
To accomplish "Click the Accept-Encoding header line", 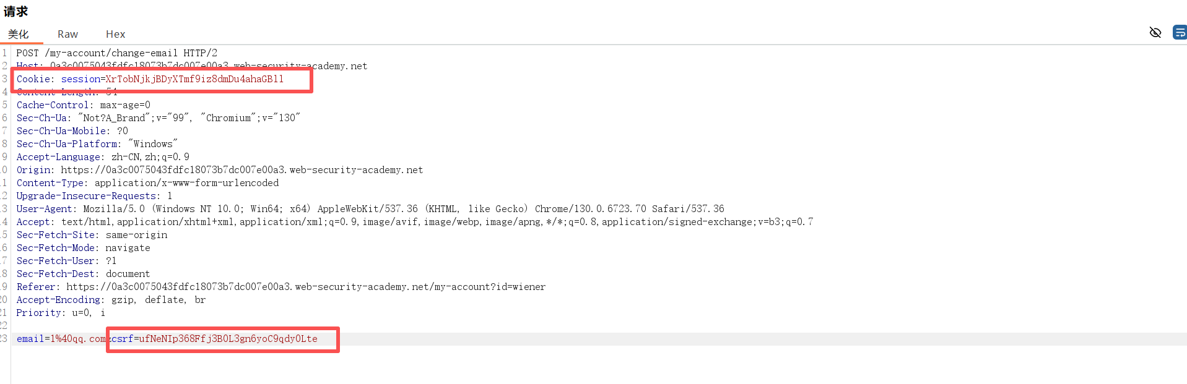I will point(111,300).
